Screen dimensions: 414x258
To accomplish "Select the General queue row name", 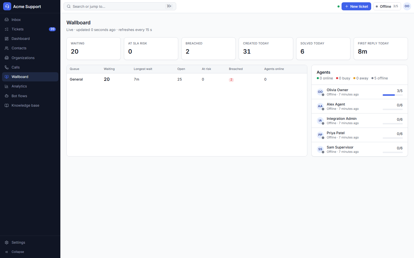I will [x=76, y=79].
